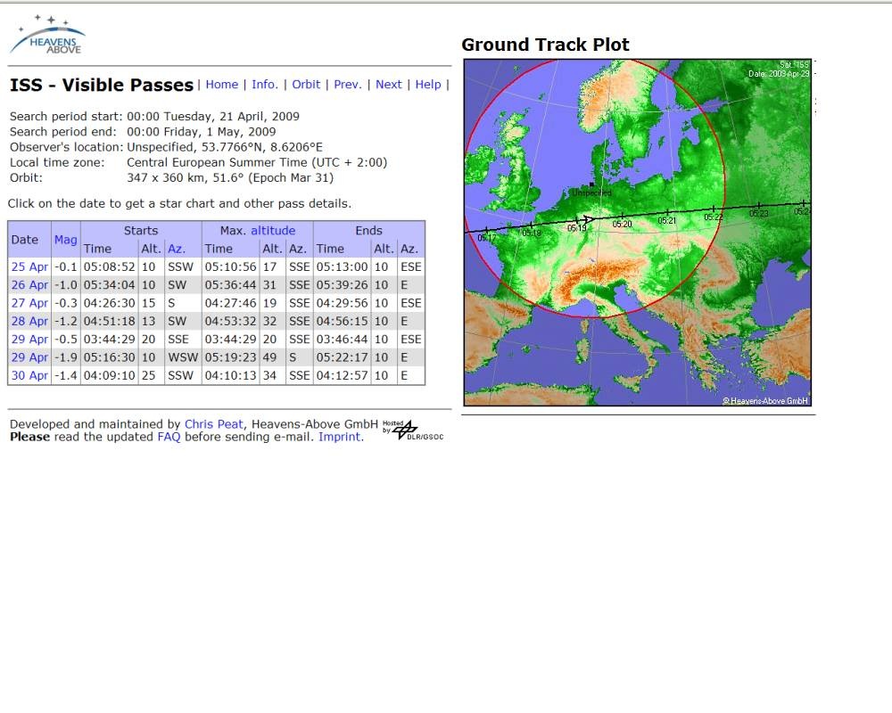Screen dimensions: 892x713
Task: Open the 25 Apr pass details
Action: click(x=29, y=266)
